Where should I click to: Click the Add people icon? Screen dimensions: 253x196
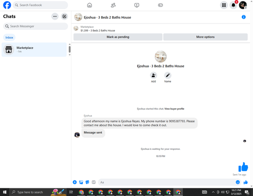click(x=153, y=75)
